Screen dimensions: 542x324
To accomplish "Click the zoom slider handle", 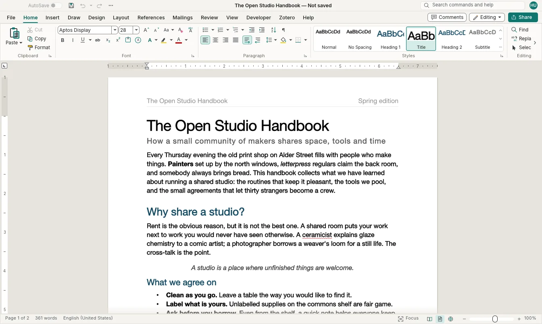I will [x=495, y=319].
